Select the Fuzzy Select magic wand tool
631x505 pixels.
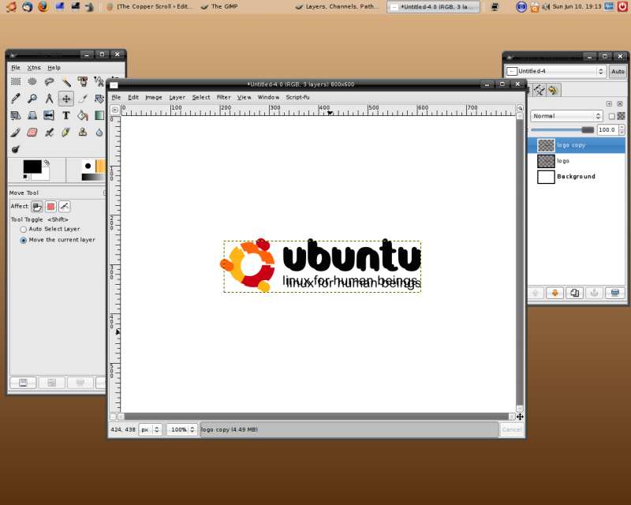(x=66, y=82)
